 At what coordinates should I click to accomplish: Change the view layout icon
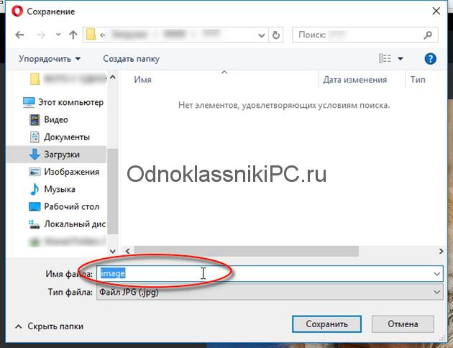[x=385, y=59]
